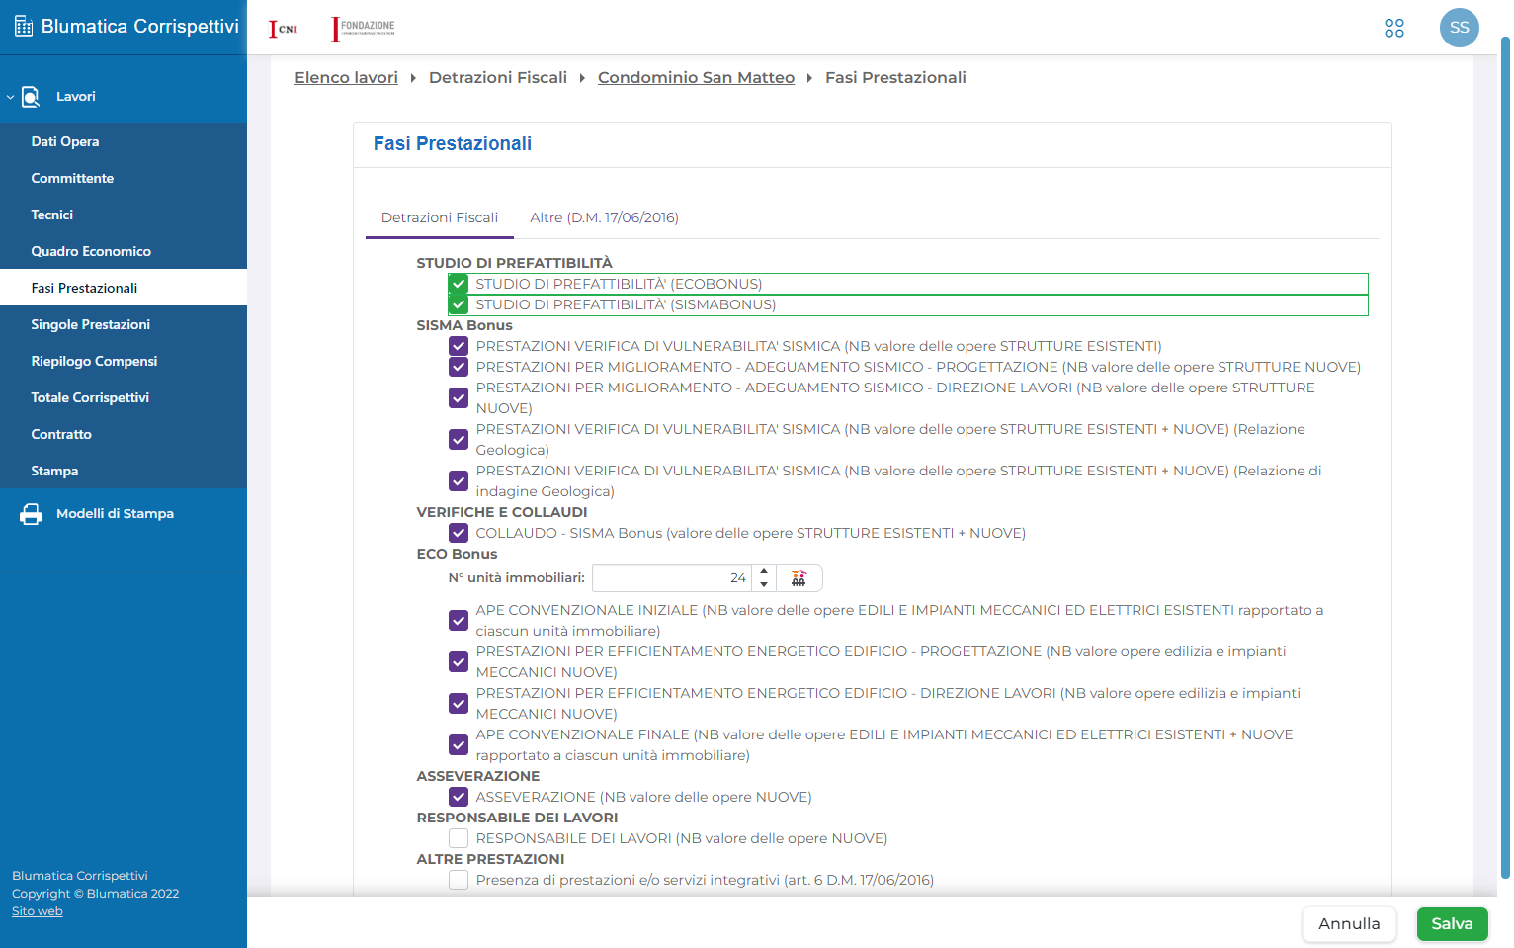Click the people icon beside unità immobiliari
The height and width of the screenshot is (948, 1514).
799,578
